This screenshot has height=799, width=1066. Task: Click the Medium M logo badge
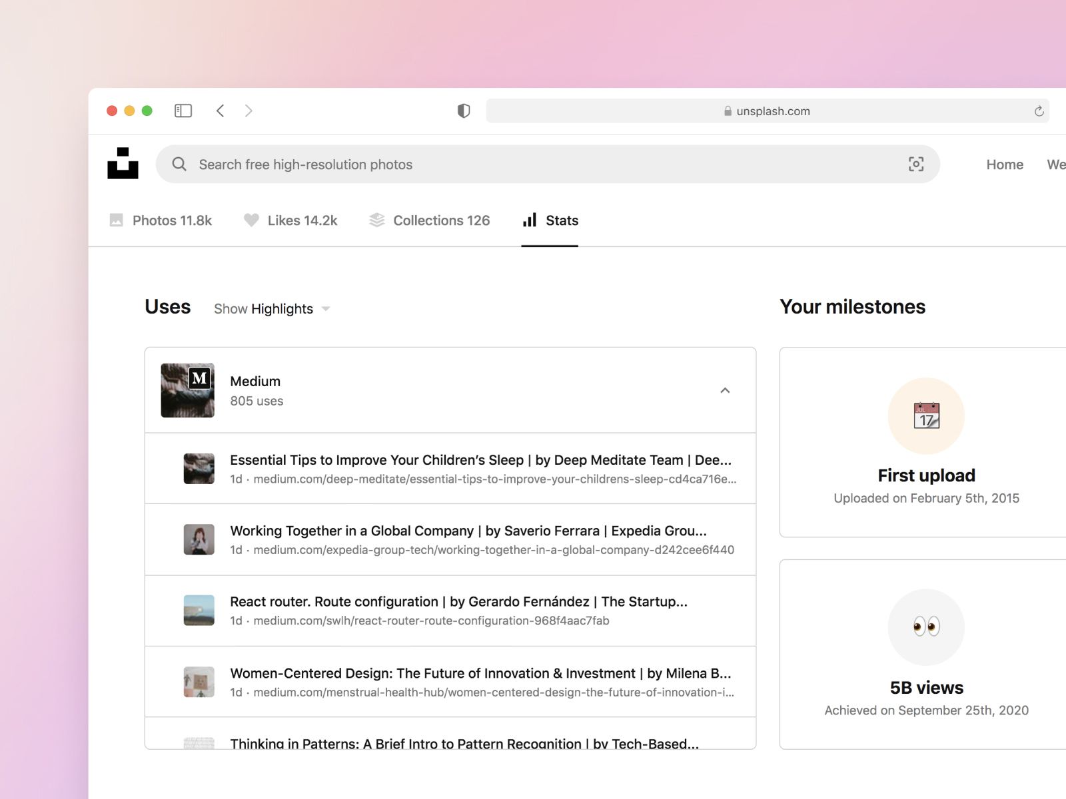199,378
